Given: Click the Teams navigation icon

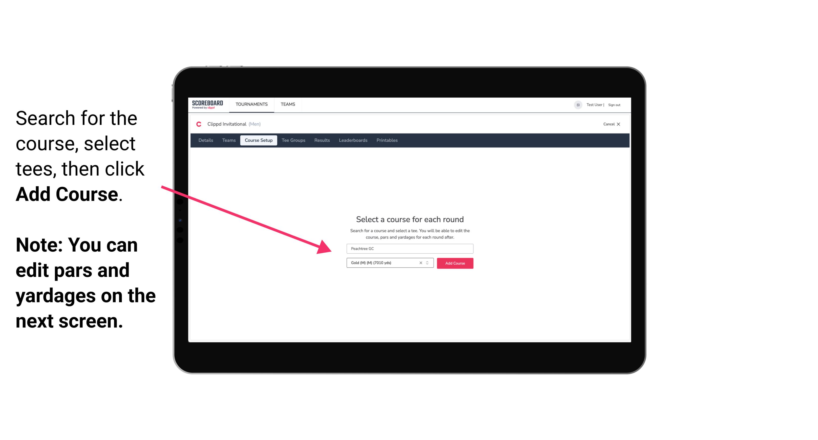Looking at the screenshot, I should coord(287,104).
